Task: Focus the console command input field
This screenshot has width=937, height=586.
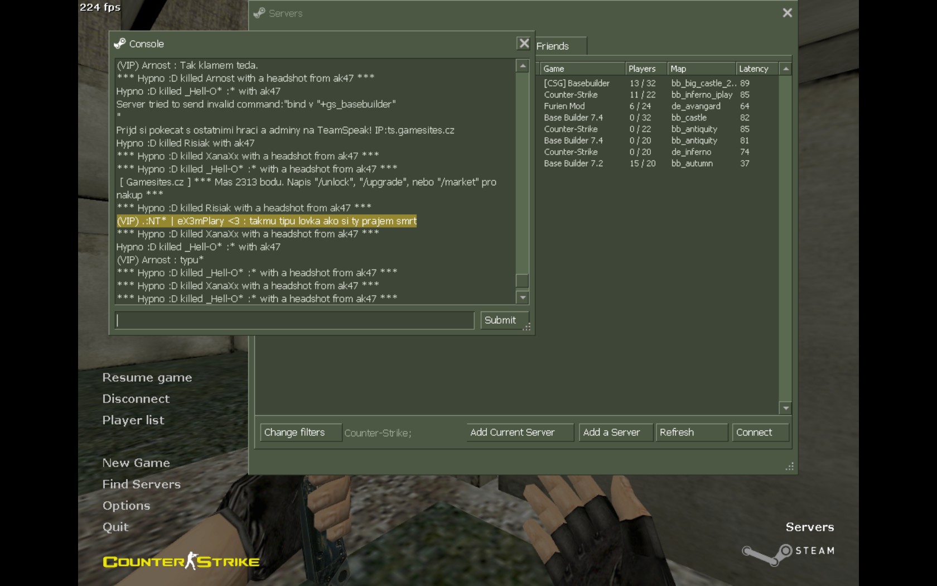Action: tap(294, 320)
